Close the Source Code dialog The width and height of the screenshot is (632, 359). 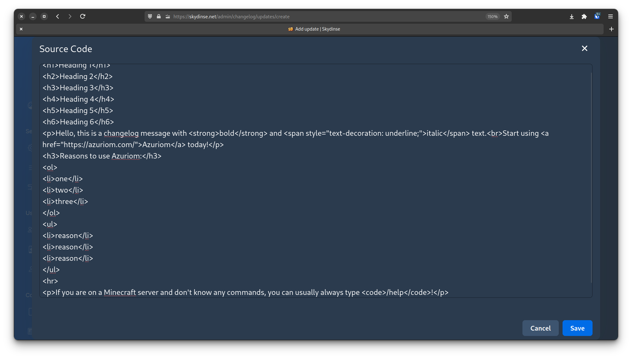[584, 48]
